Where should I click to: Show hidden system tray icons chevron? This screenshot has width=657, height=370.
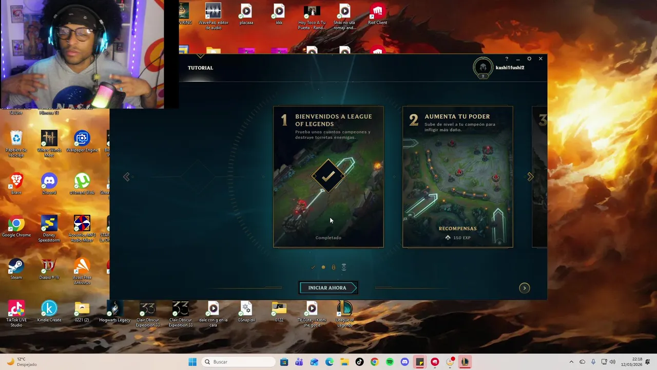coord(571,362)
